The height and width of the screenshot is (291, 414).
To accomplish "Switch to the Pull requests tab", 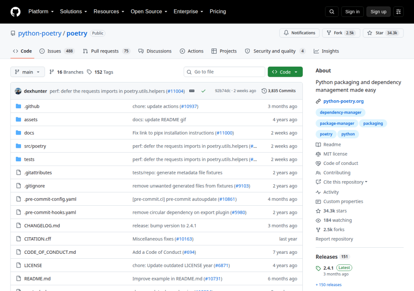I will tap(107, 51).
